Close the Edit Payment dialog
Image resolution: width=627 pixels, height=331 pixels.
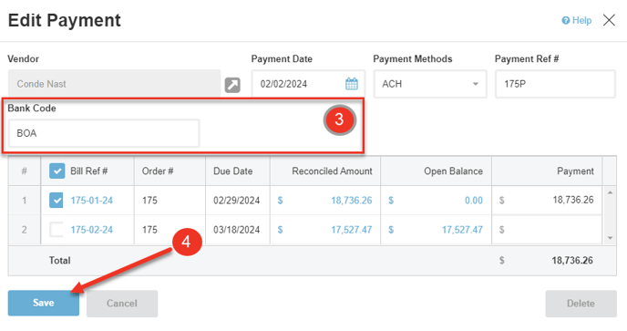(609, 20)
